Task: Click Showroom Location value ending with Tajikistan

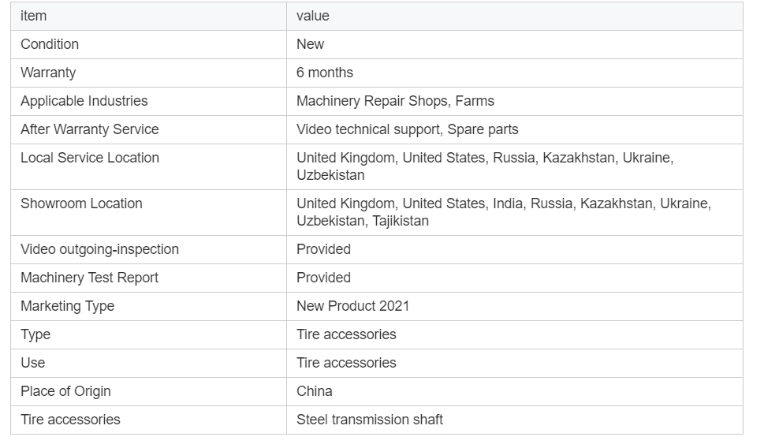Action: point(504,212)
